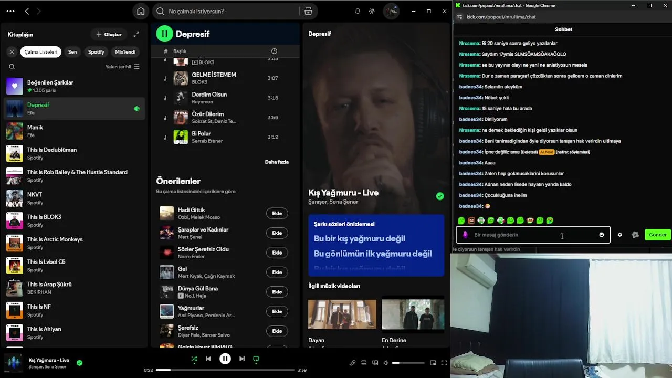Click the 'Oluştur' create button
This screenshot has width=672, height=378.
click(109, 34)
